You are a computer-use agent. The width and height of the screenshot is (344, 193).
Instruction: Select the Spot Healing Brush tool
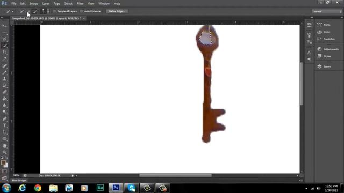[x=4, y=65]
